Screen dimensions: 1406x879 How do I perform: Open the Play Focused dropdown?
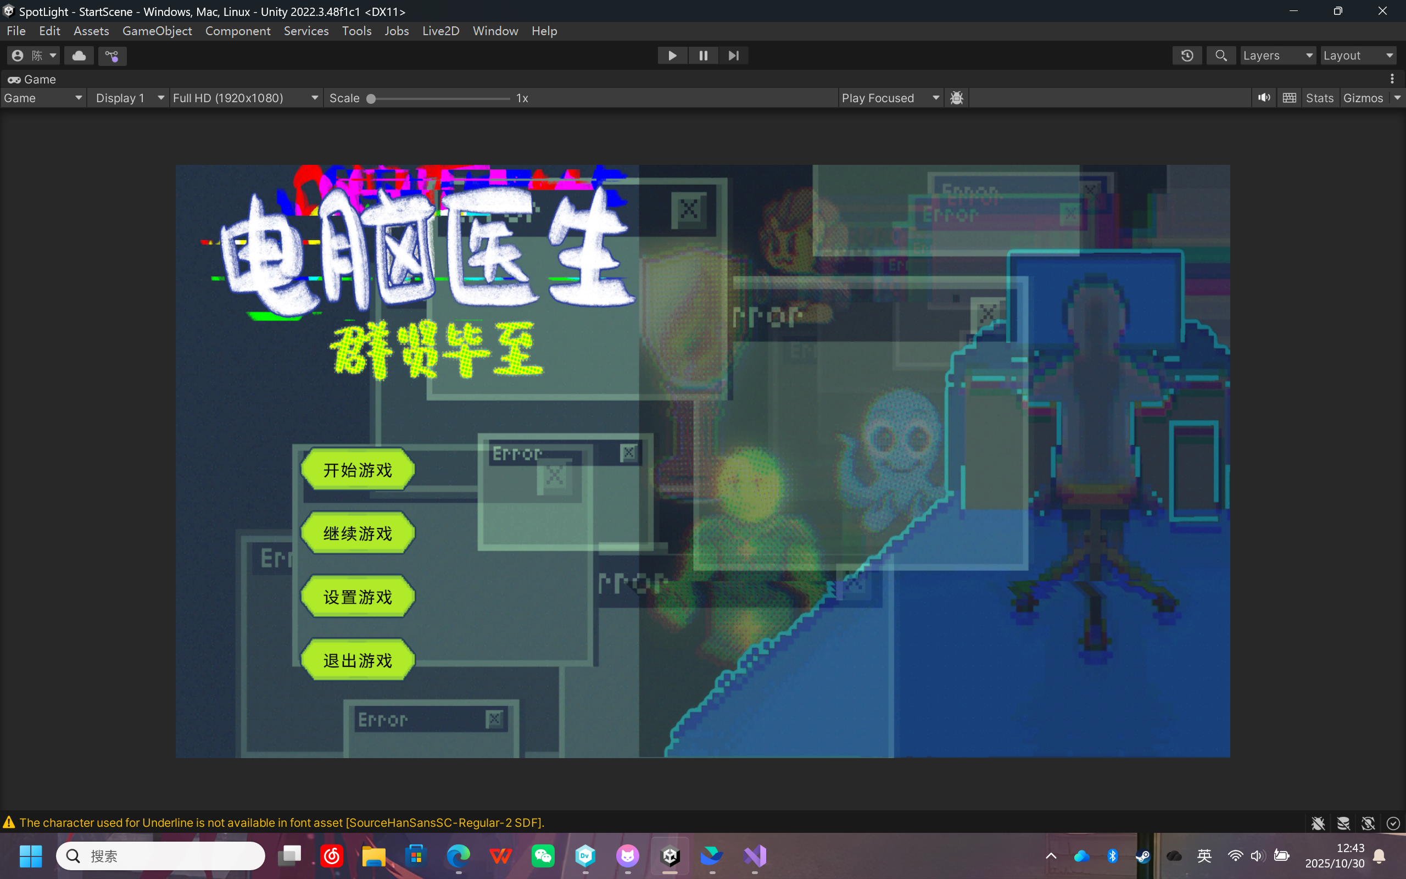890,98
